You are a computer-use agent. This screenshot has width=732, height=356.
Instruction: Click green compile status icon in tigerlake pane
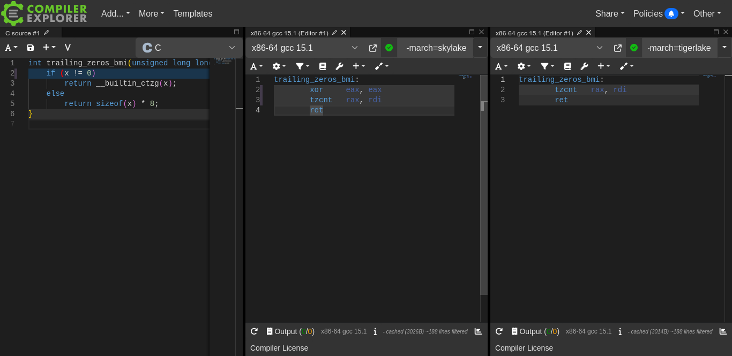(x=634, y=48)
